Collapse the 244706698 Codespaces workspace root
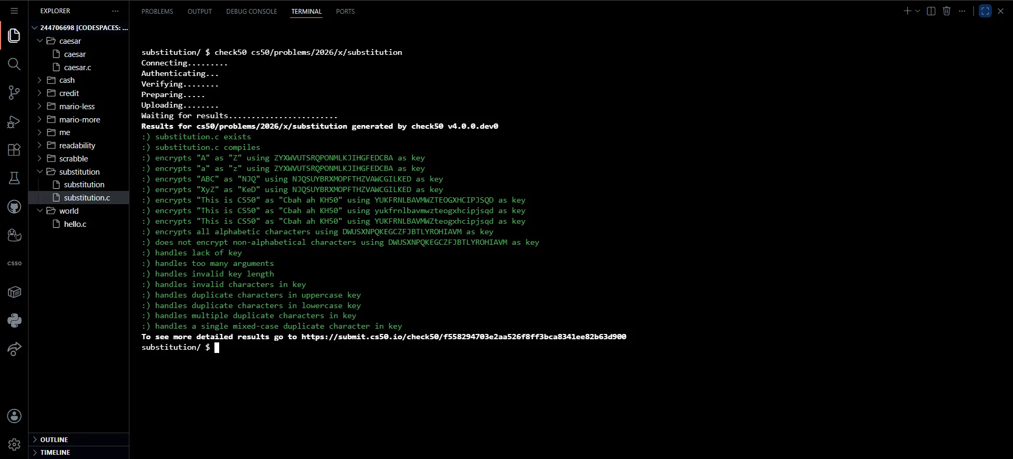The image size is (1013, 459). (79, 27)
